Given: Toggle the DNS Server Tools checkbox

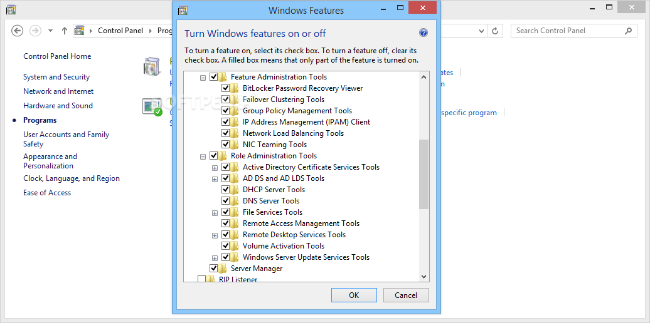Looking at the screenshot, I should (x=225, y=200).
